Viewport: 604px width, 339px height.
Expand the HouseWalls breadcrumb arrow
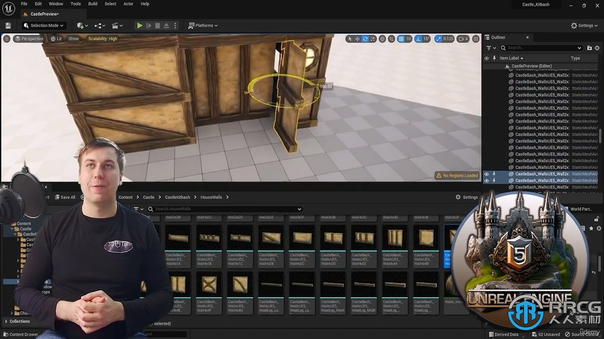click(x=227, y=197)
